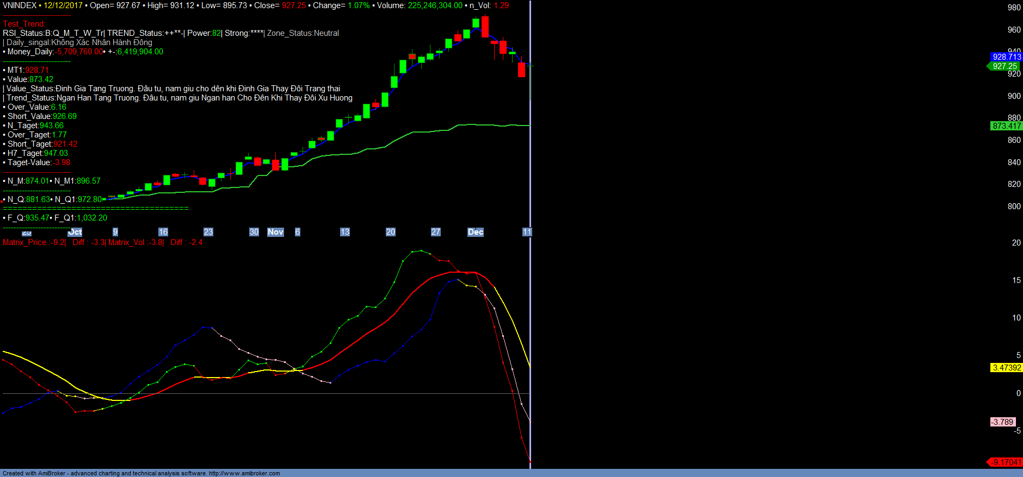The width and height of the screenshot is (1023, 477).
Task: Click the 12/12/2017 date in chart title
Action: [63, 5]
